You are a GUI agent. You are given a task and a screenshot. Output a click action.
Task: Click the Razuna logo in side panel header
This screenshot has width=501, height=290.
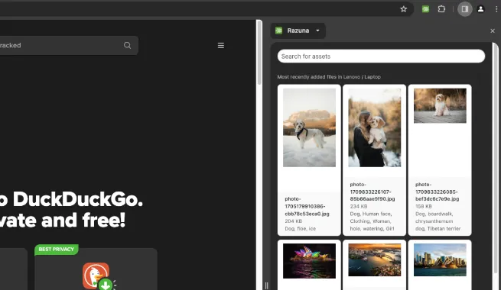point(279,31)
